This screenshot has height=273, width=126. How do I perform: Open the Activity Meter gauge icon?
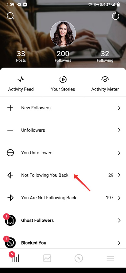[x=105, y=80]
